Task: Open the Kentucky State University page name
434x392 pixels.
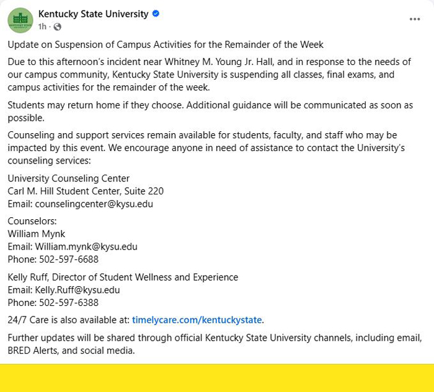Action: [x=93, y=14]
